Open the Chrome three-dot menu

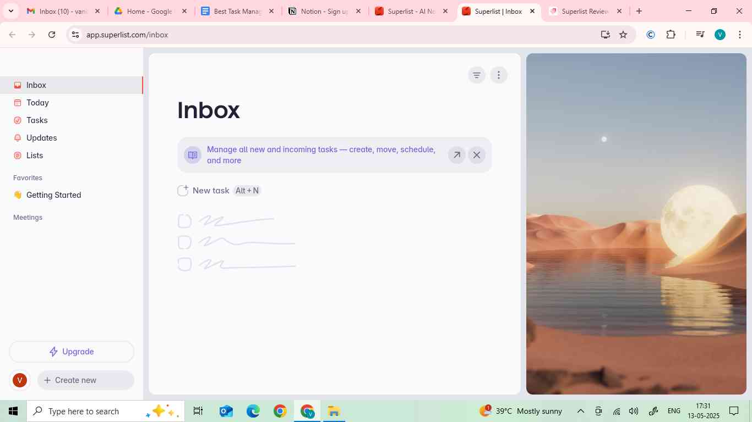740,35
